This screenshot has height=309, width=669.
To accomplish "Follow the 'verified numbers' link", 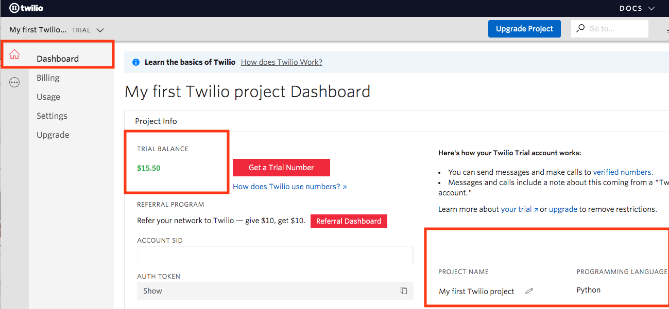I will pyautogui.click(x=622, y=172).
